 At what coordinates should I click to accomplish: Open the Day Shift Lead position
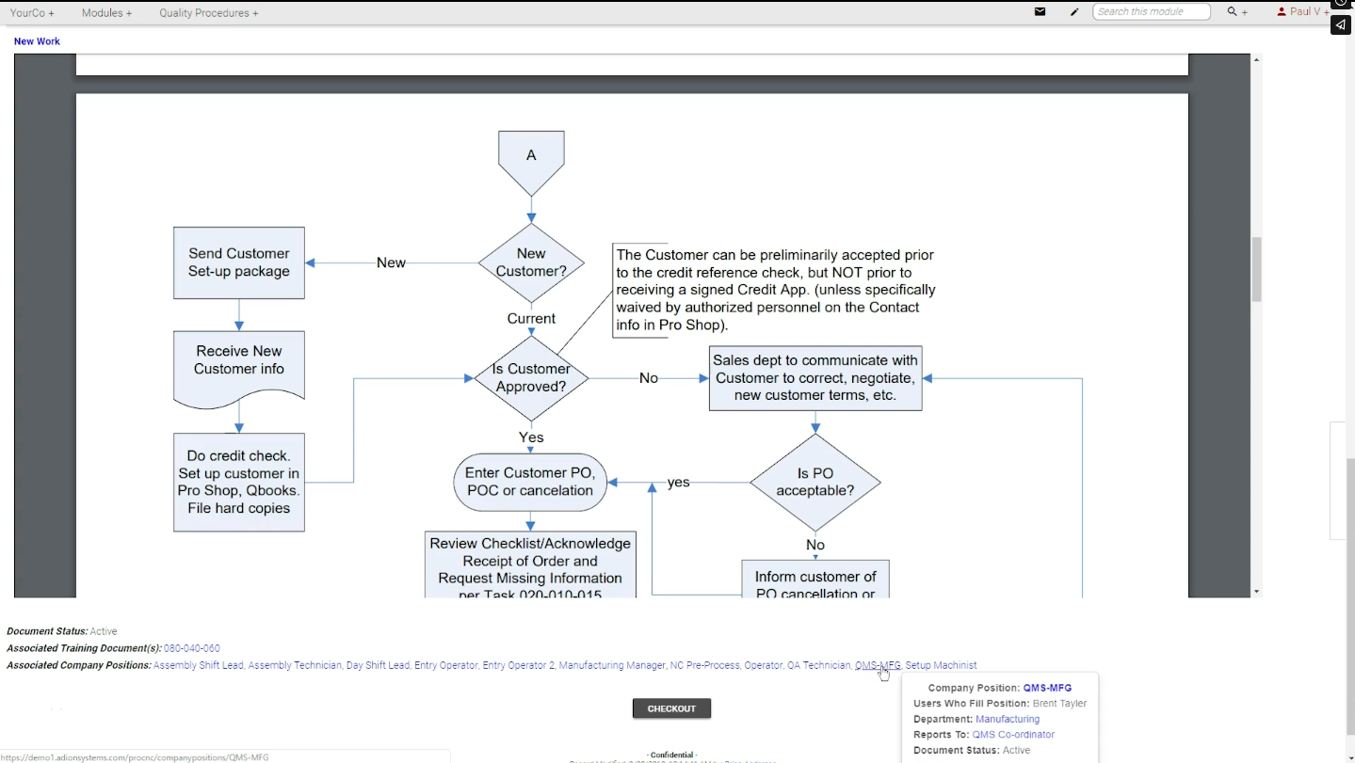click(378, 665)
